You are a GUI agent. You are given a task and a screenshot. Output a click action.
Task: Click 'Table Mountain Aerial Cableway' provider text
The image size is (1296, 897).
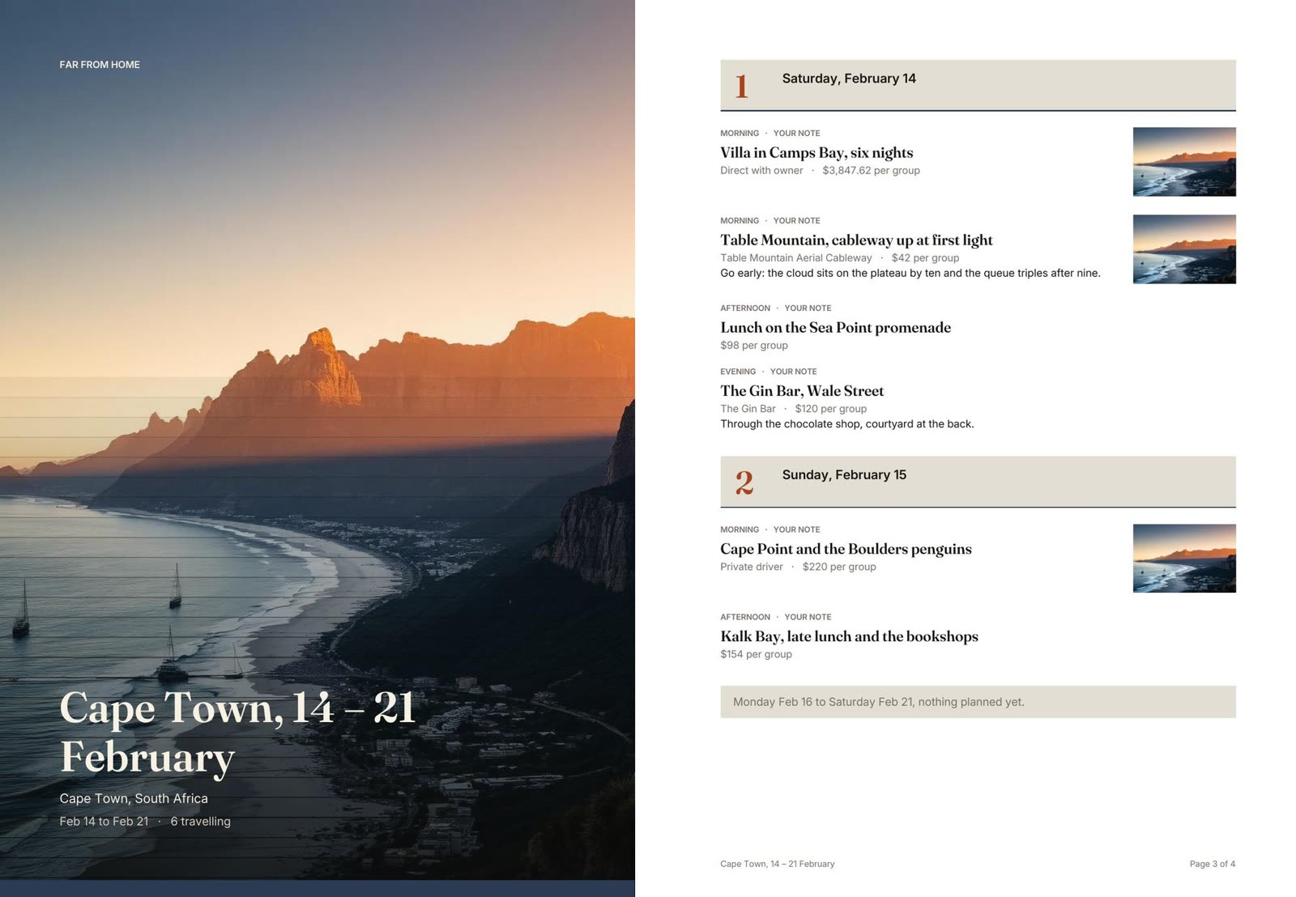coord(796,258)
